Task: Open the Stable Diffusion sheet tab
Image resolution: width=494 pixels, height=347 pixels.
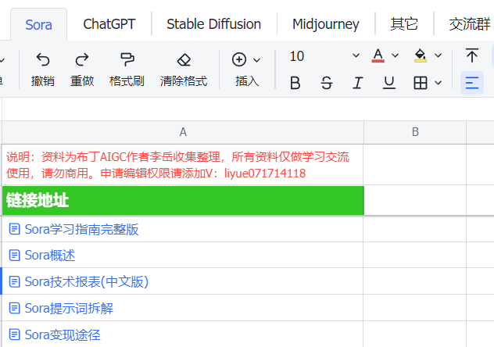Action: pos(213,24)
